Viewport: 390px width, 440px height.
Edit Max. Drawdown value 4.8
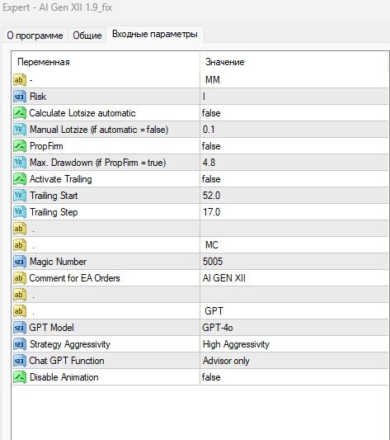point(294,163)
